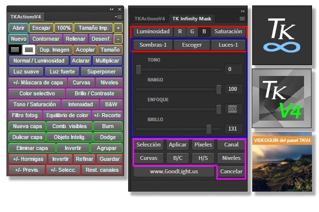
Task: Toggle +/- Máscara de capa
Action: [x=38, y=83]
